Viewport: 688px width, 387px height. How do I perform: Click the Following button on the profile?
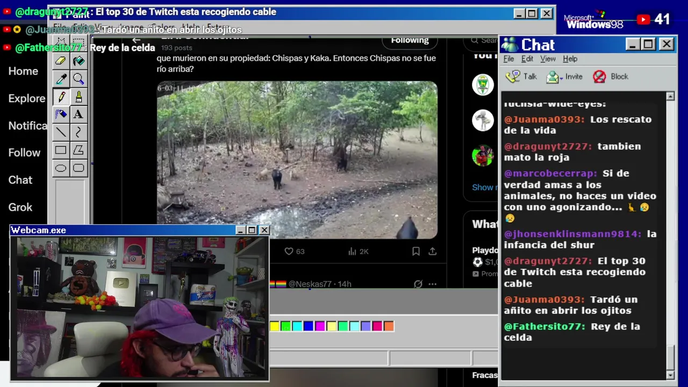point(410,41)
